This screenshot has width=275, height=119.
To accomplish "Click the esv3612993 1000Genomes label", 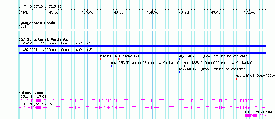I will pyautogui.click(x=56, y=43).
